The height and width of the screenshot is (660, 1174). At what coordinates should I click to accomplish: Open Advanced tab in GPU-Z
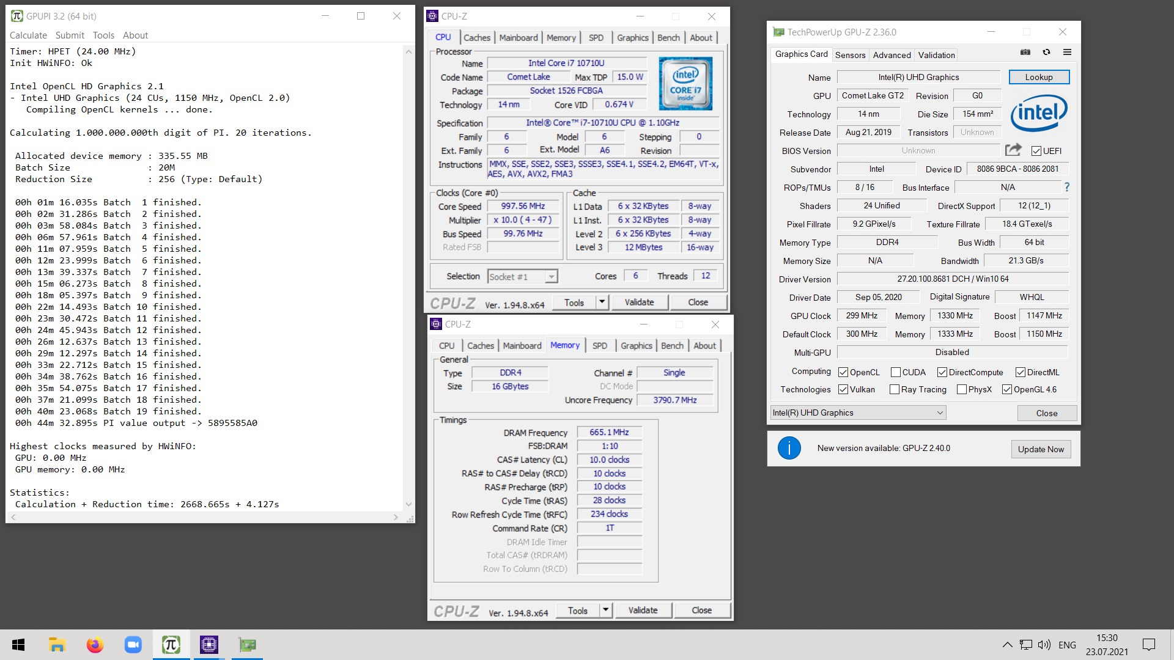(x=892, y=55)
